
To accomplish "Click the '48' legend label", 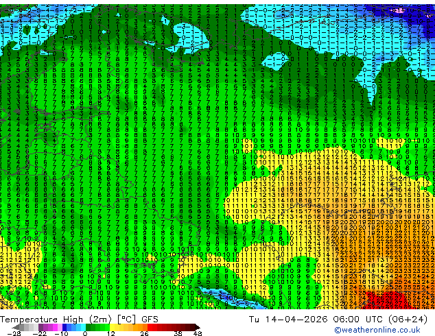I will 198,333.
